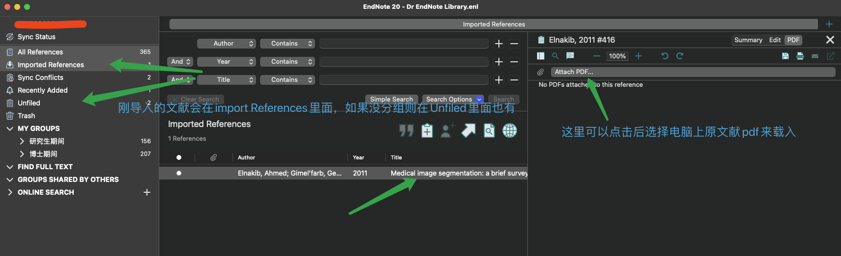Open Contains dropdown in the Year row
This screenshot has width=841, height=256.
288,62
